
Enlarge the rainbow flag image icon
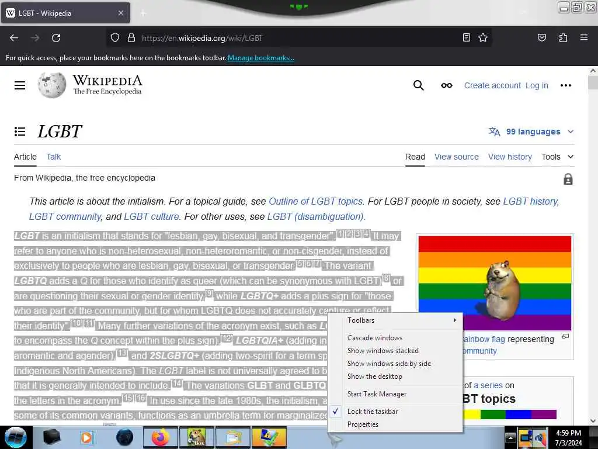click(x=565, y=336)
